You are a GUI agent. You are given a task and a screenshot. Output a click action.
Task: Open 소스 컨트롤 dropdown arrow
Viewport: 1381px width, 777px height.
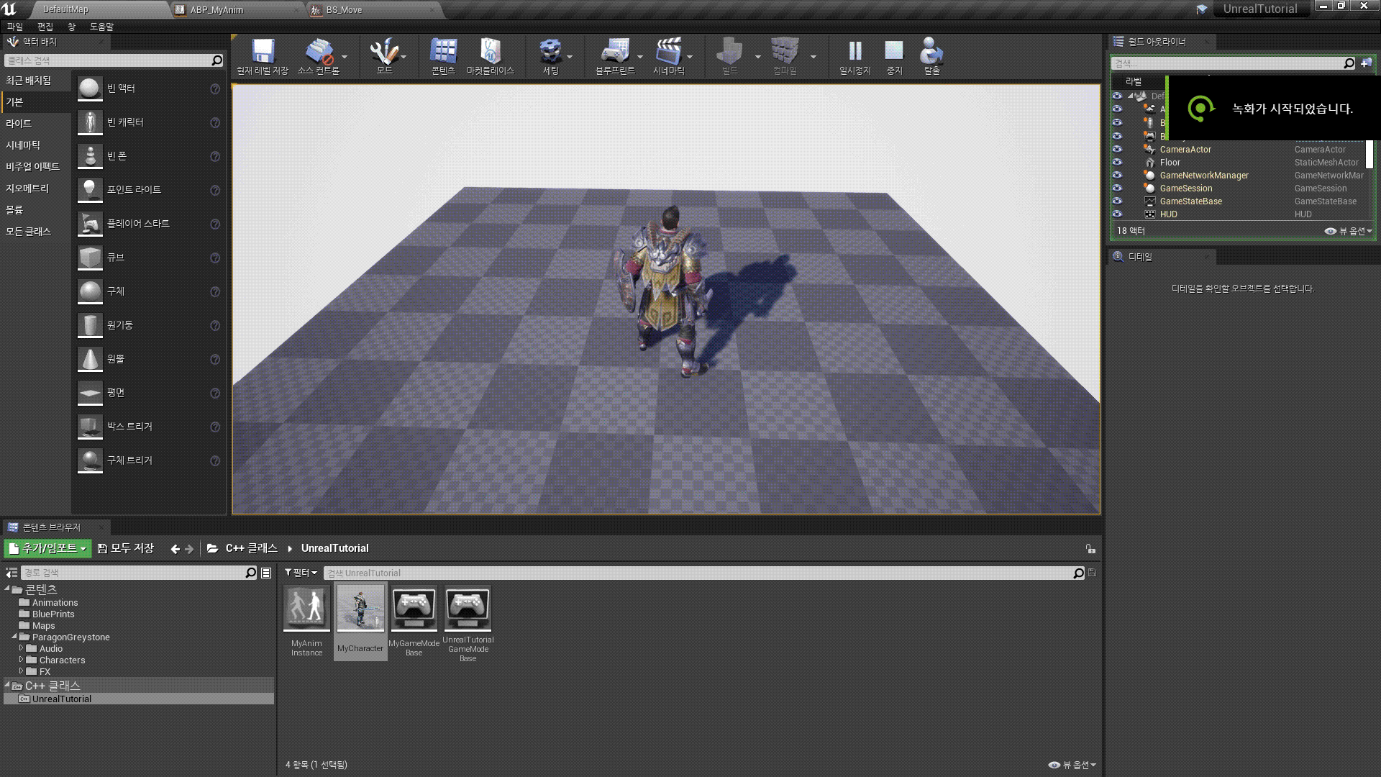pyautogui.click(x=345, y=56)
